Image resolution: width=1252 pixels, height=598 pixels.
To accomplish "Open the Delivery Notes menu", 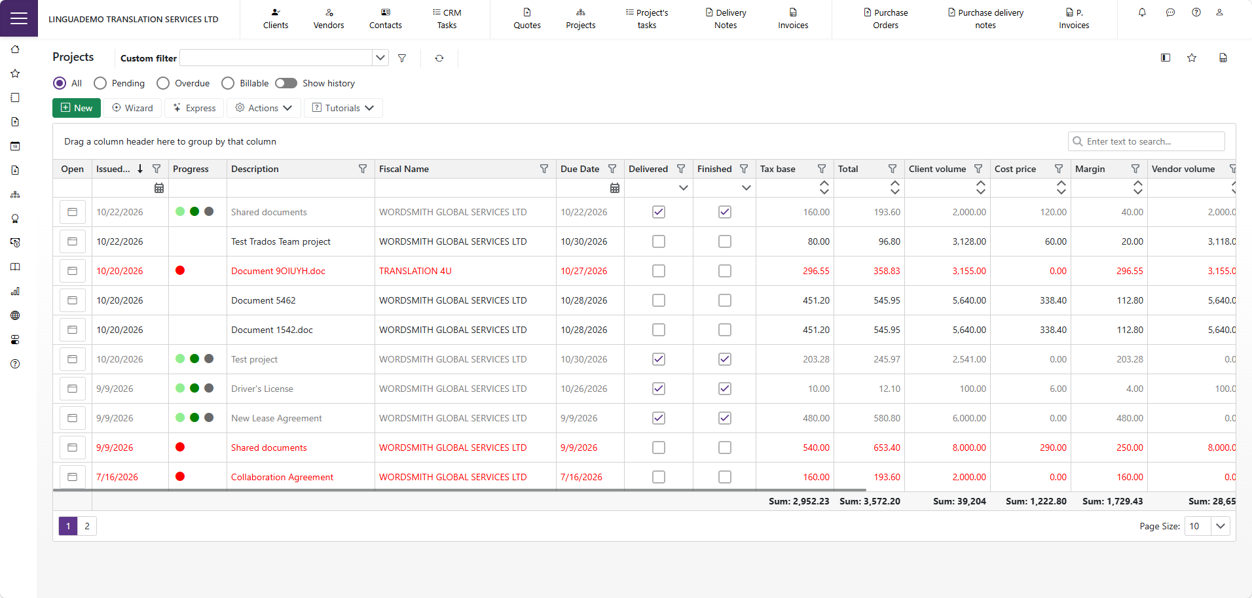I will tap(726, 19).
